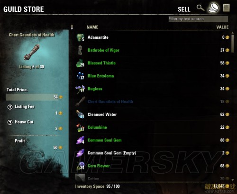237x194 pixels.
Task: Select the coins Sell tab icon
Action: 213,8
